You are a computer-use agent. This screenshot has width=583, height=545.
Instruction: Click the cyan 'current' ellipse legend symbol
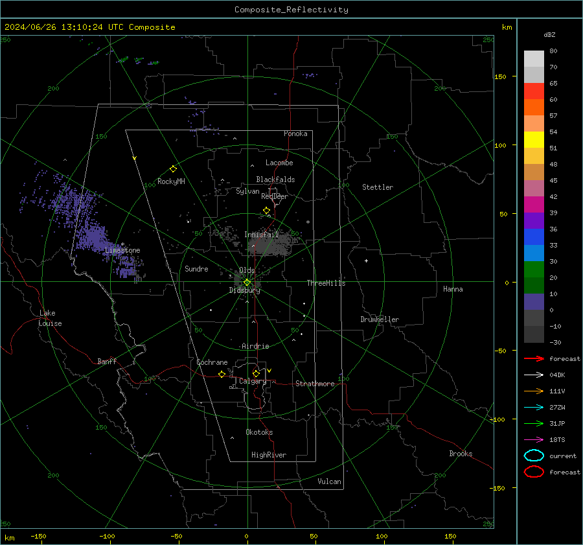(x=534, y=456)
